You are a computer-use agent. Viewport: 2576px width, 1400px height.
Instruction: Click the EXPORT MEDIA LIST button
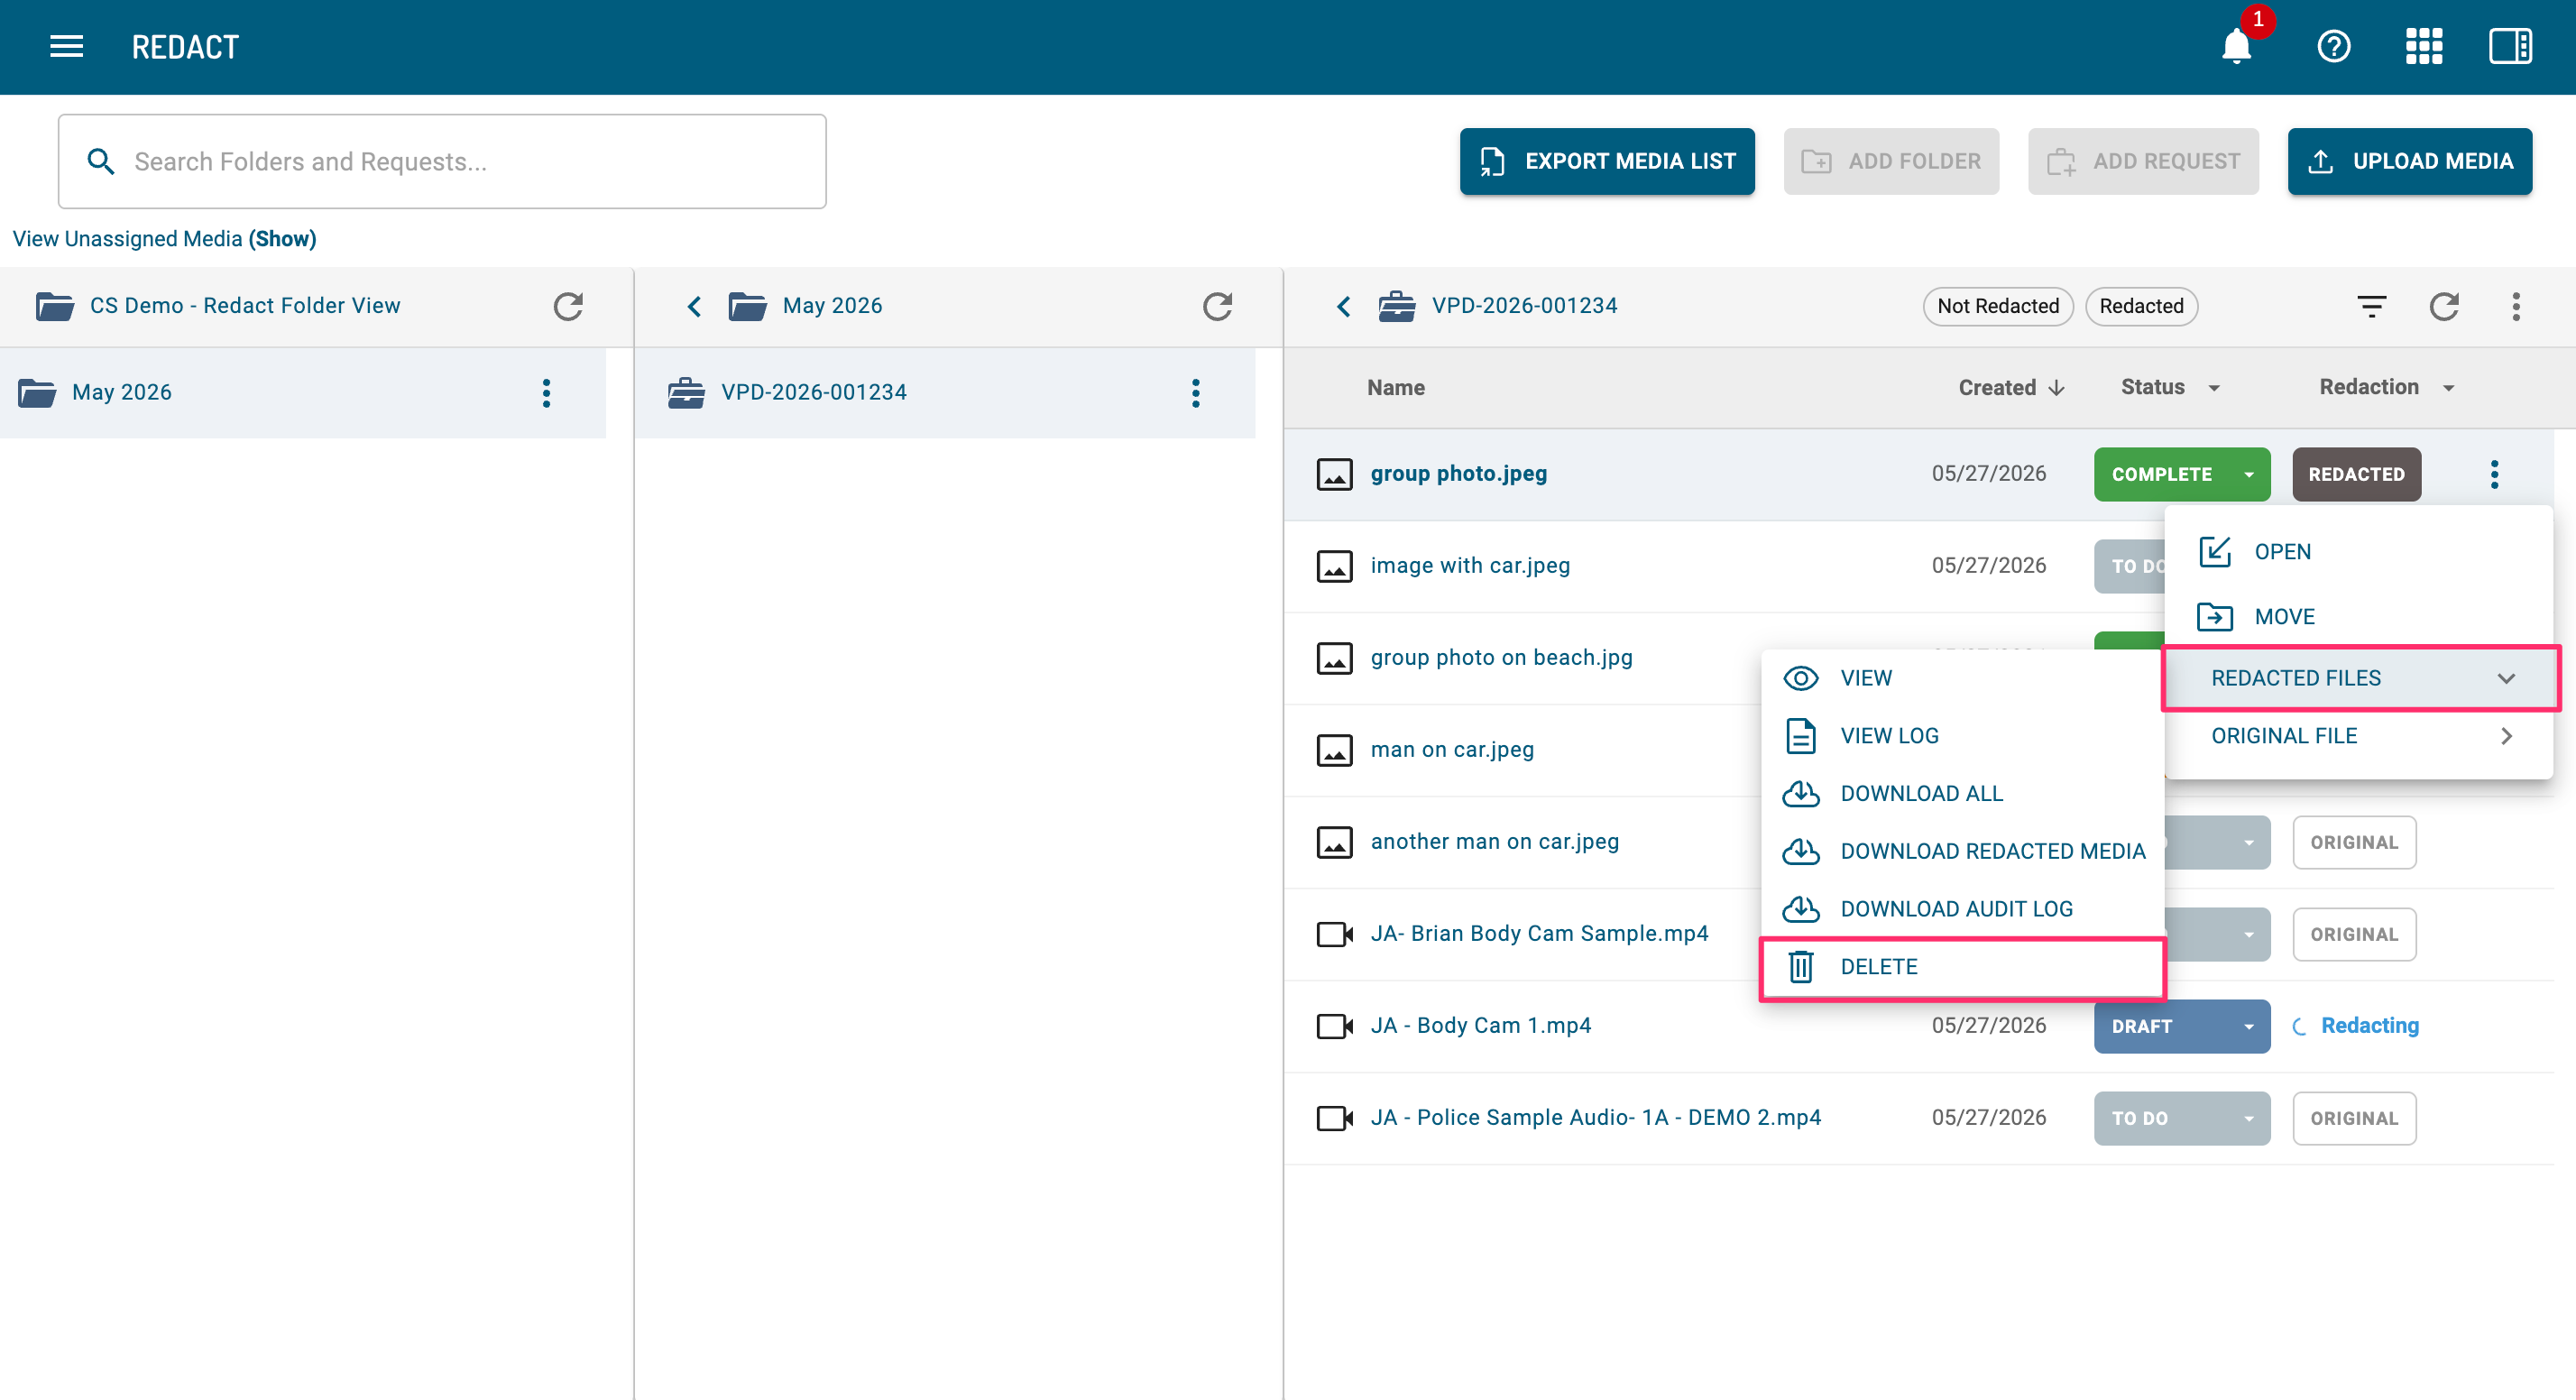(1606, 161)
